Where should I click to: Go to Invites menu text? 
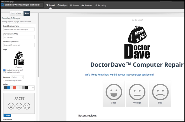[76, 6]
